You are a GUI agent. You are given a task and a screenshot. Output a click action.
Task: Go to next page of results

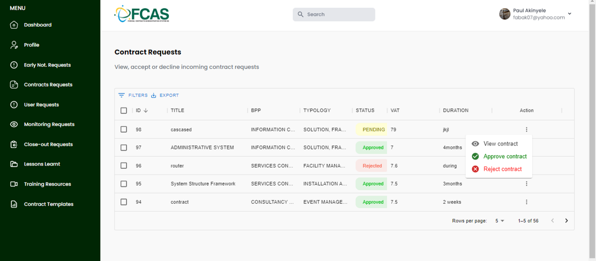[x=566, y=221]
